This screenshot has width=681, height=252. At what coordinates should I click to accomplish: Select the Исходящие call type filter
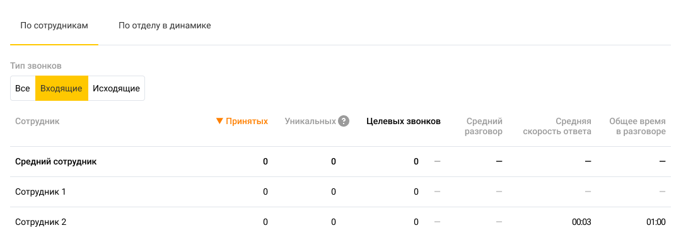116,88
